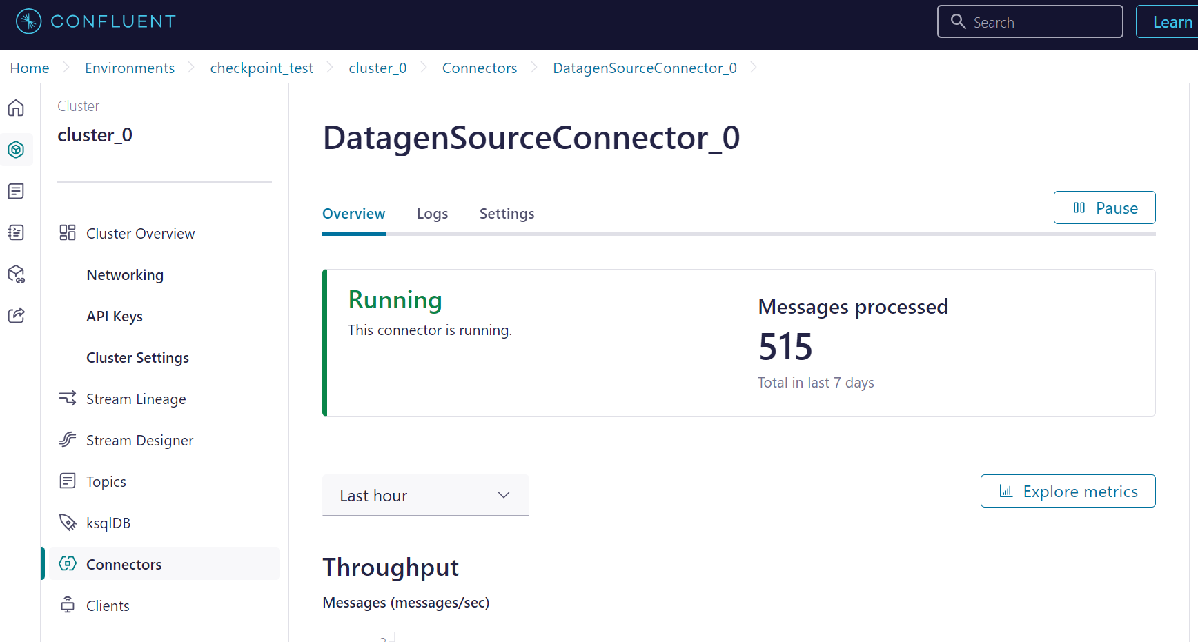Screen dimensions: 1198x642
Task: Click the fourth left rail checklist icon
Action: (x=16, y=232)
